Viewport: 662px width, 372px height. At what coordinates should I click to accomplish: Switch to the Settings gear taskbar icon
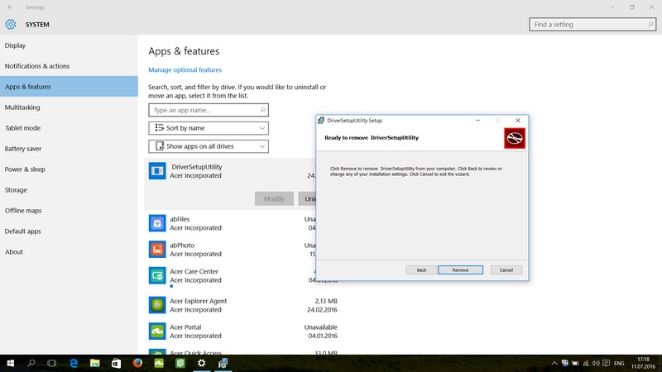202,363
